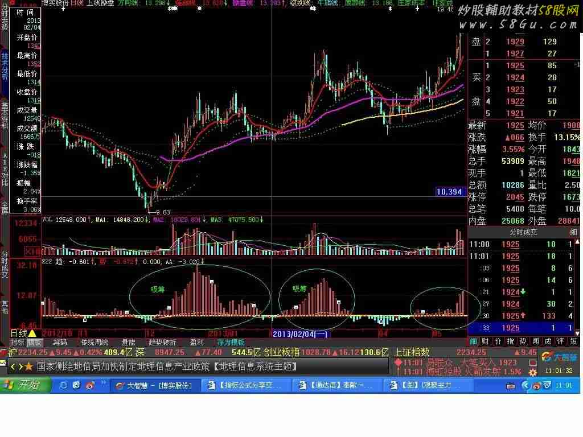Click the scroll-down arrow in trades list

[577, 333]
